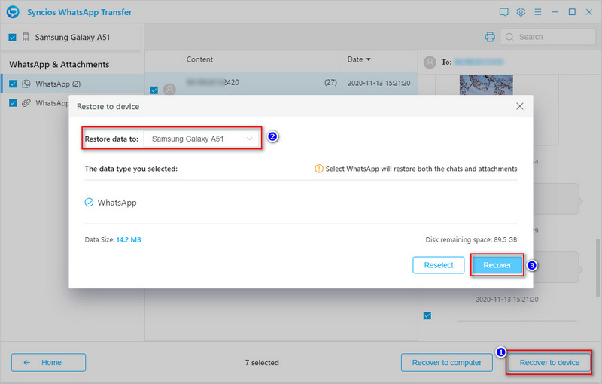This screenshot has height=384, width=602.
Task: Click Samsung Galaxy A51 device label
Action: (x=72, y=37)
